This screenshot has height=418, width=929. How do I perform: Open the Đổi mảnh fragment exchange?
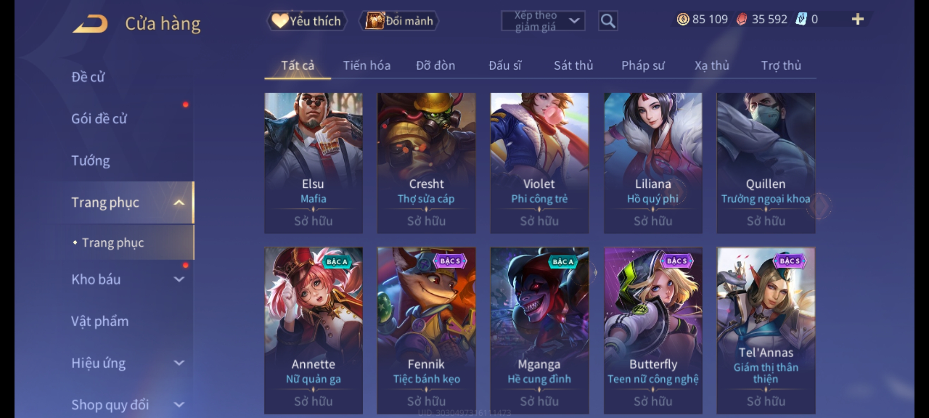(399, 21)
